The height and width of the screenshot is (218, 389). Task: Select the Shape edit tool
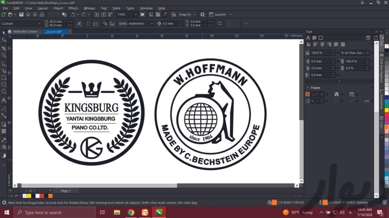tap(4, 40)
